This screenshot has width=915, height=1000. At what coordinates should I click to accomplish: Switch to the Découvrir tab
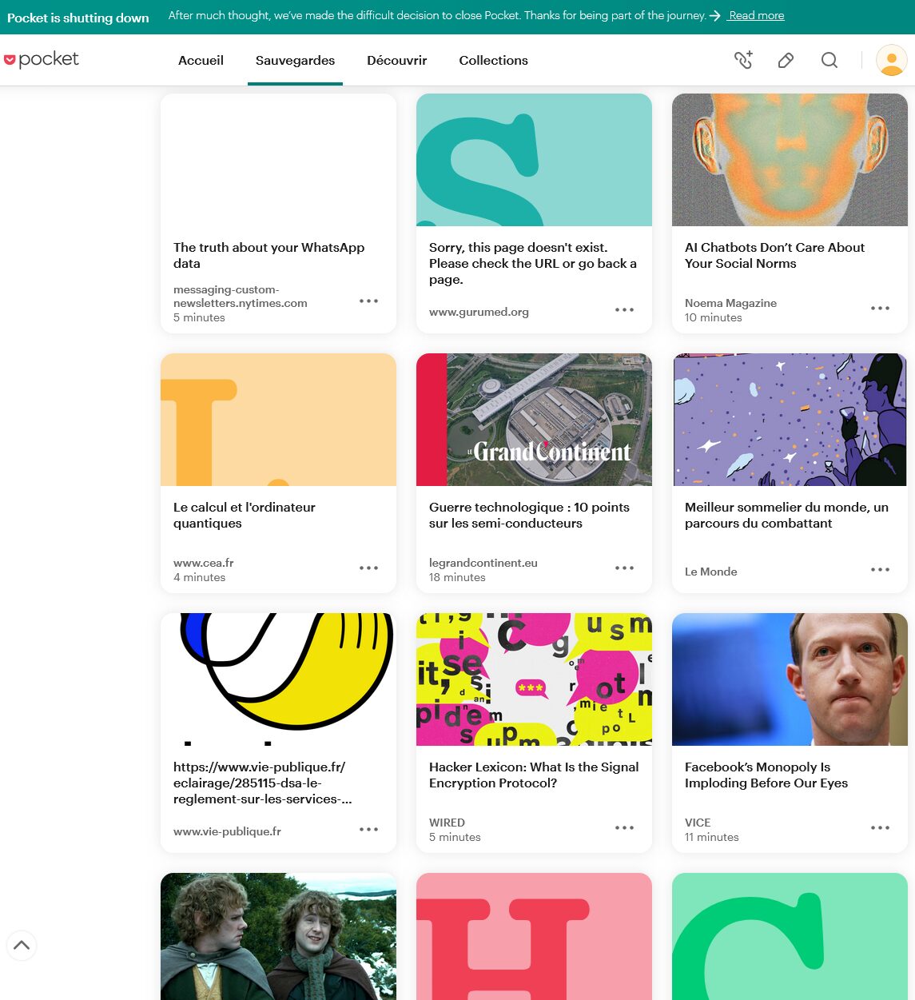[396, 60]
